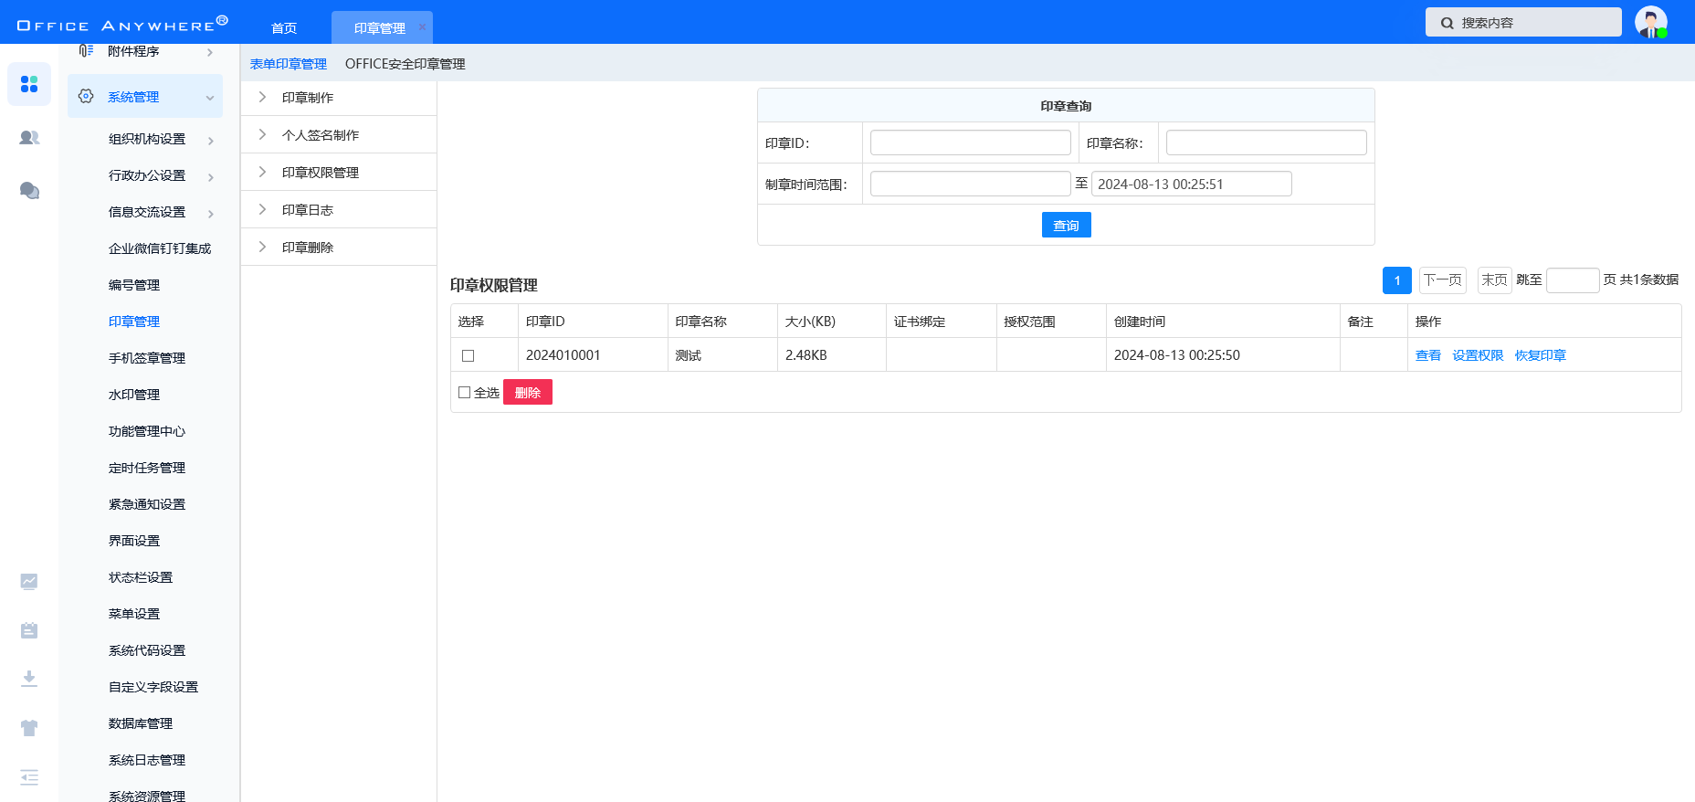Image resolution: width=1695 pixels, height=802 pixels.
Task: Open the contacts people icon in sidebar
Action: tap(29, 138)
